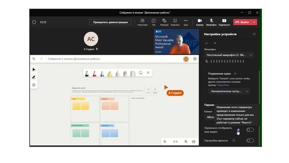The width and height of the screenshot is (289, 163).
Task: Click the shield security icon by the timer
Action: point(34,22)
